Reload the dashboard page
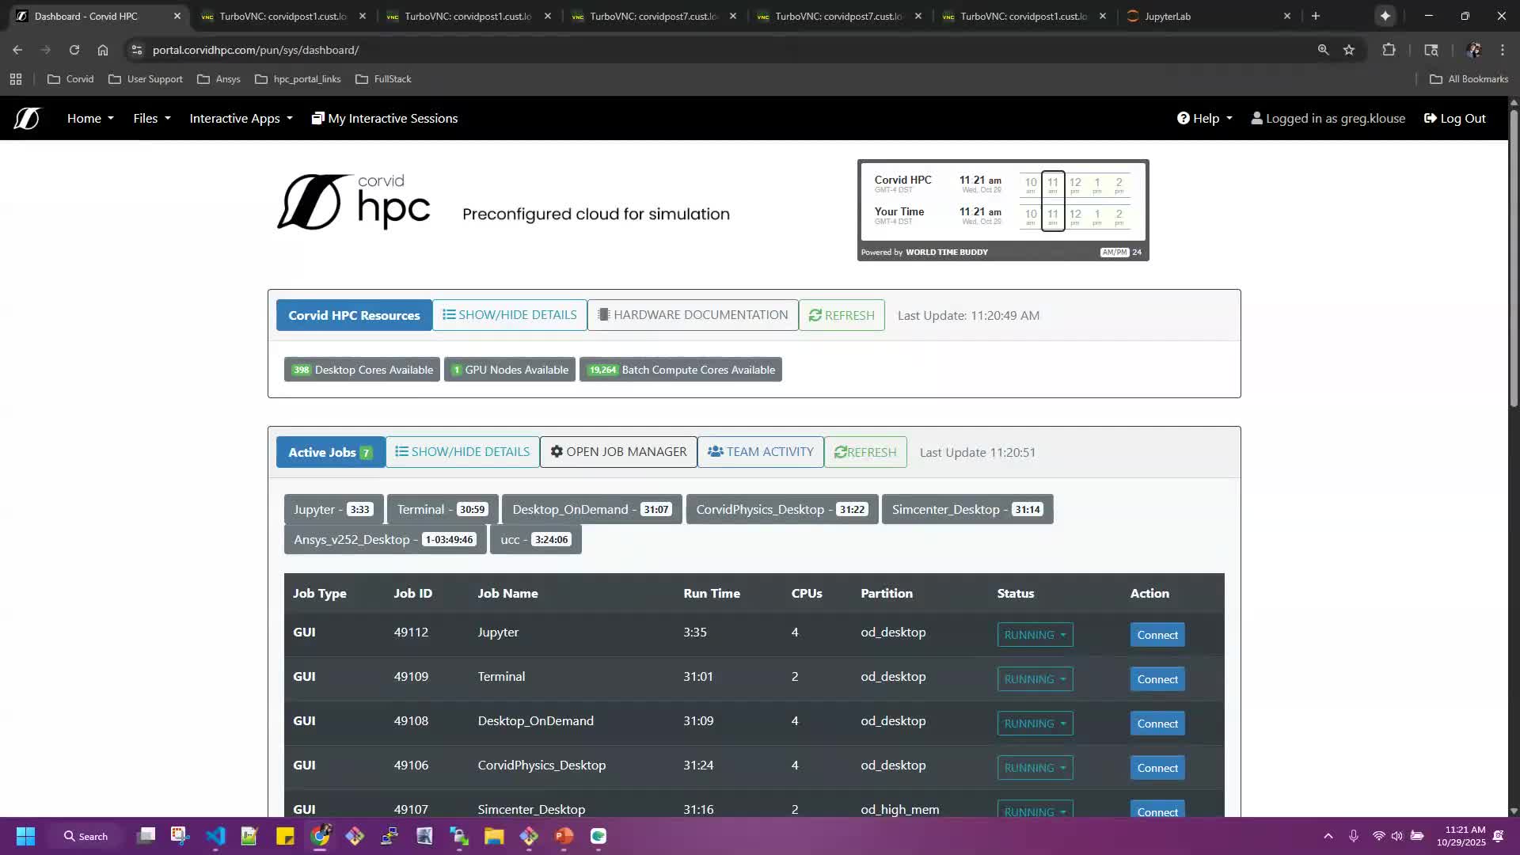This screenshot has width=1520, height=855. [74, 50]
